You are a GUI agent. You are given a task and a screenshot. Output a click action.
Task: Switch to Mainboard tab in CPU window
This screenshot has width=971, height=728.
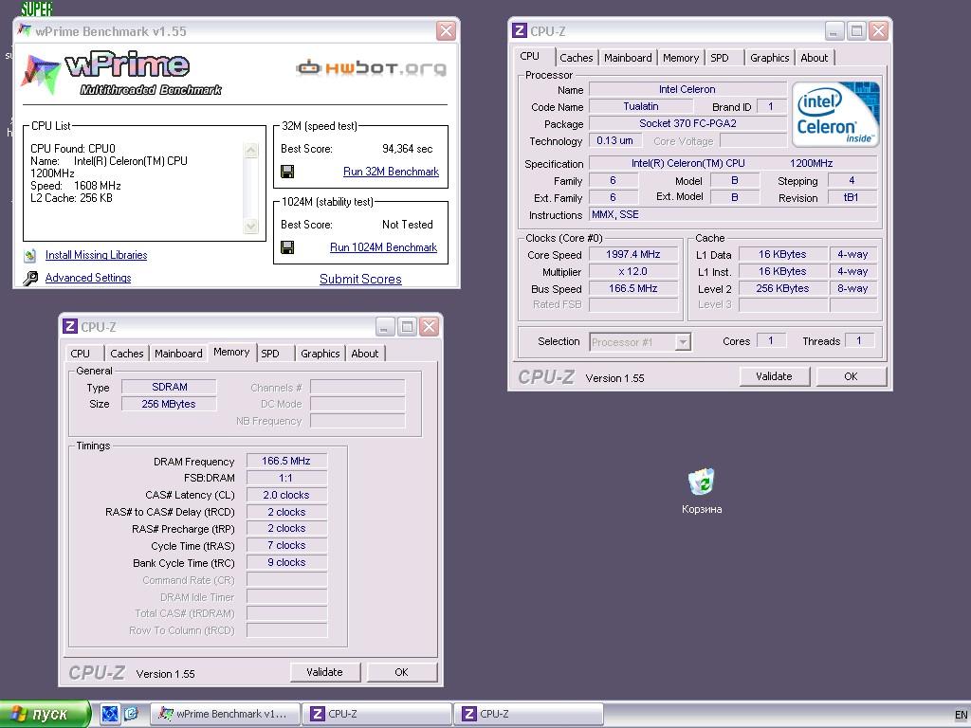(628, 58)
